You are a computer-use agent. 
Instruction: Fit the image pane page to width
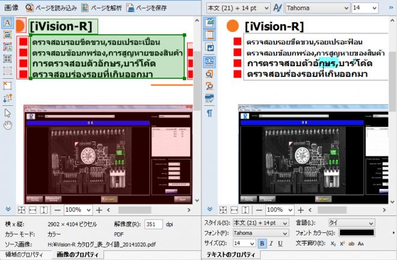32,210
